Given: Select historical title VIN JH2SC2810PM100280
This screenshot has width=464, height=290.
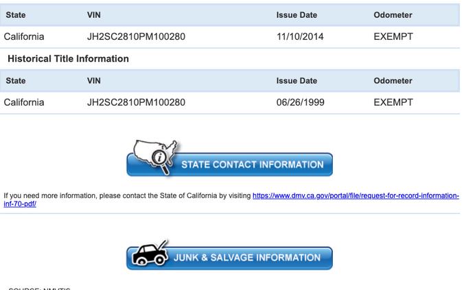Looking at the screenshot, I should [x=136, y=102].
